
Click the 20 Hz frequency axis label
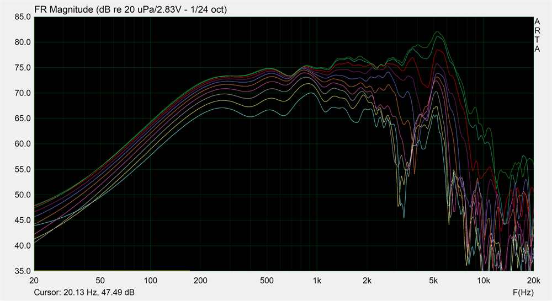(34, 281)
